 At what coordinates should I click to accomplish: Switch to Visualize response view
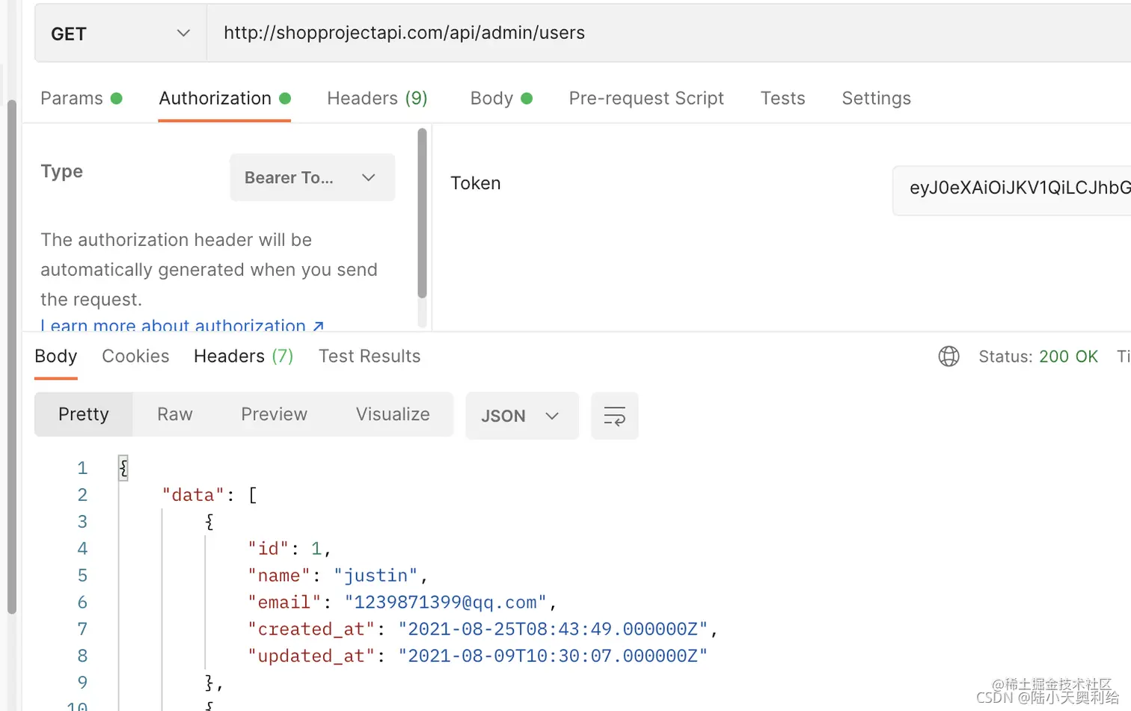393,414
